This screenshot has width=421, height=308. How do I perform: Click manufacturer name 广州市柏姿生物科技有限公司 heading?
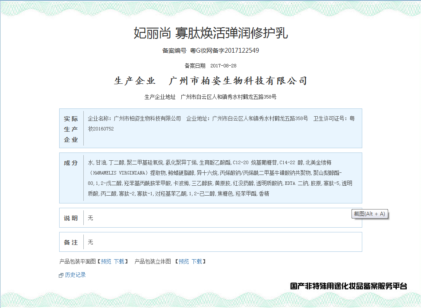click(x=238, y=80)
